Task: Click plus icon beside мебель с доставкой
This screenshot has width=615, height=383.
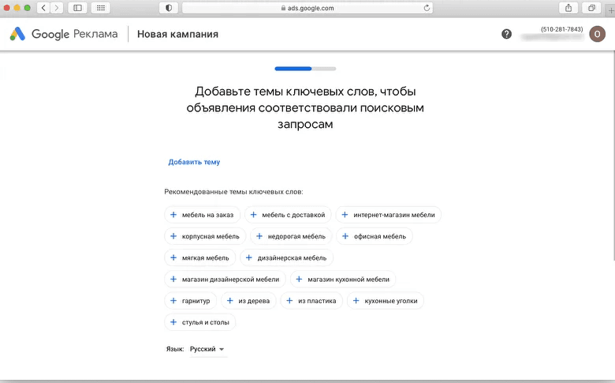Action: click(253, 215)
